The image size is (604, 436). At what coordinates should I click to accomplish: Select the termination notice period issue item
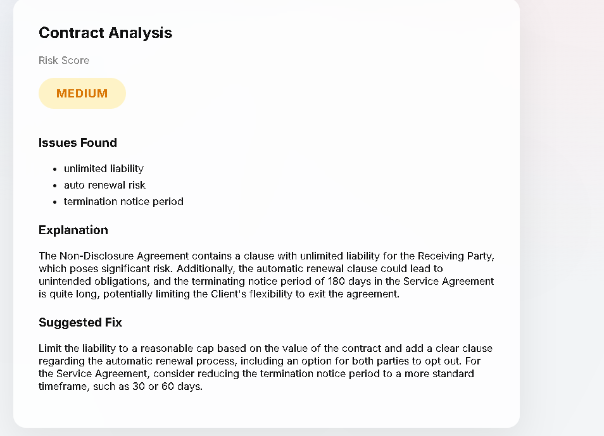click(123, 201)
